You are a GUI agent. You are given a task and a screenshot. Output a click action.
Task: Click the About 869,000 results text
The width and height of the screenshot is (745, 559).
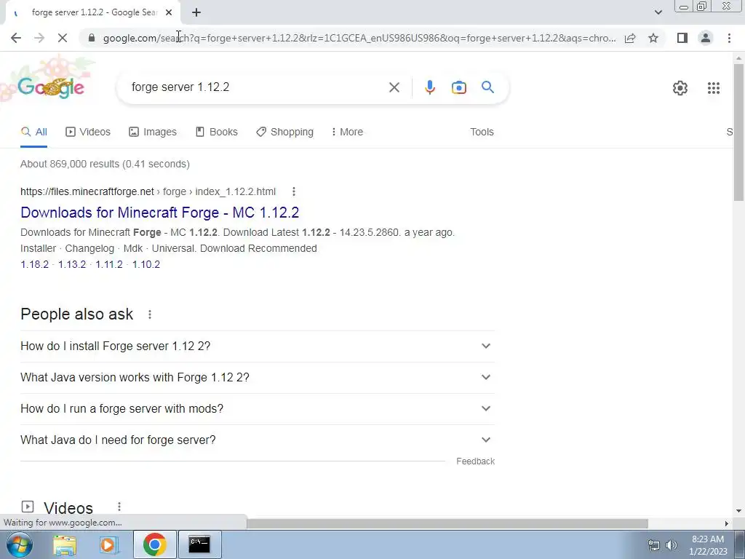[105, 164]
